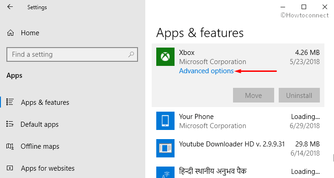
Task: Click the Apps & features page heading
Action: (x=200, y=33)
